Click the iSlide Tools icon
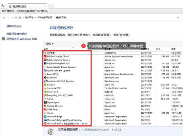 pos(45,109)
